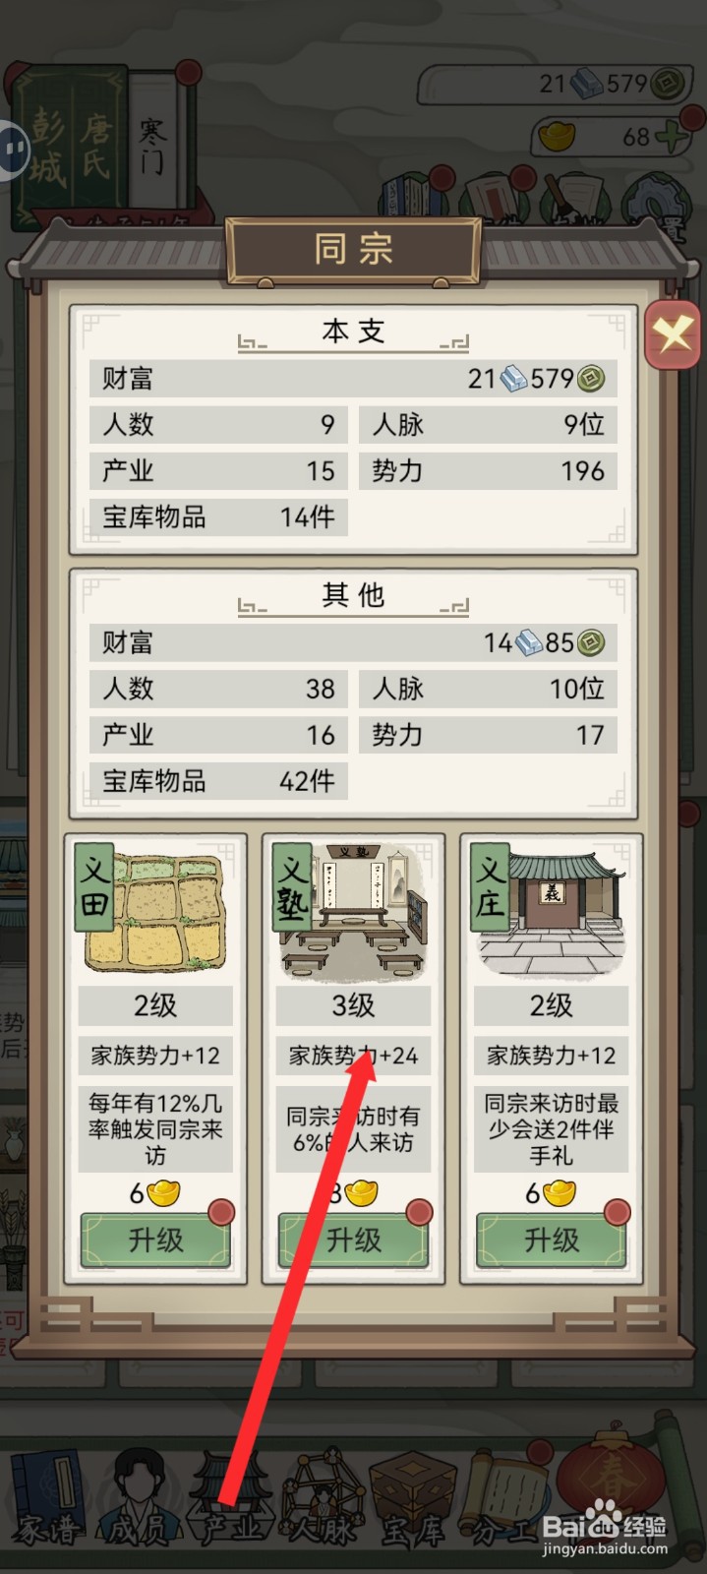
Task: Tap the 其他 宝库物品 42件 row
Action: pos(218,781)
